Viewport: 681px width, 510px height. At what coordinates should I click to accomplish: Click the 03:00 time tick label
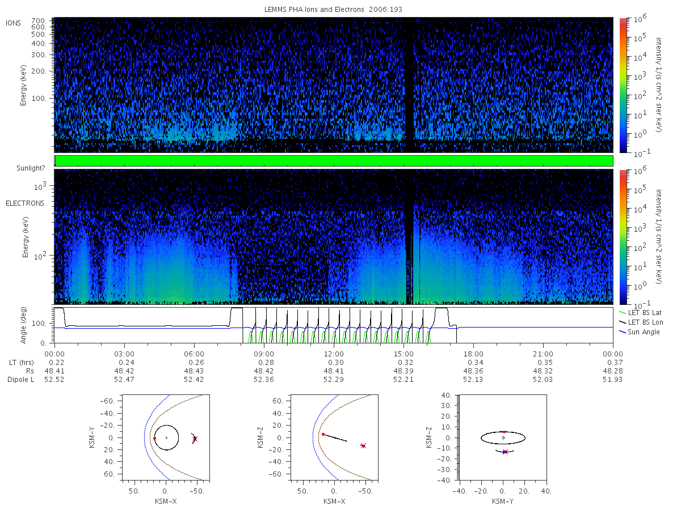[124, 353]
